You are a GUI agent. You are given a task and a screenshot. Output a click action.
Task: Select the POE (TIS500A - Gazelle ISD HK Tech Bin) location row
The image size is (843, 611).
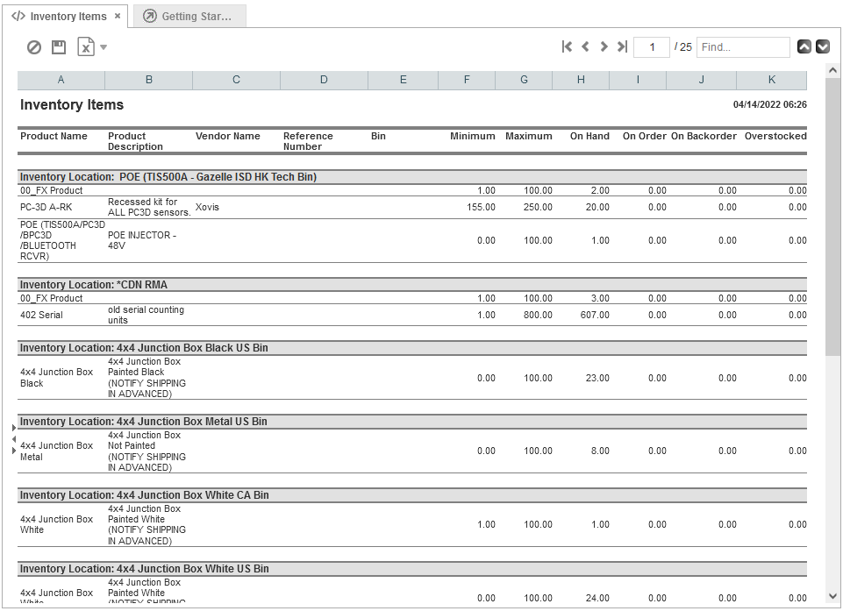point(411,177)
